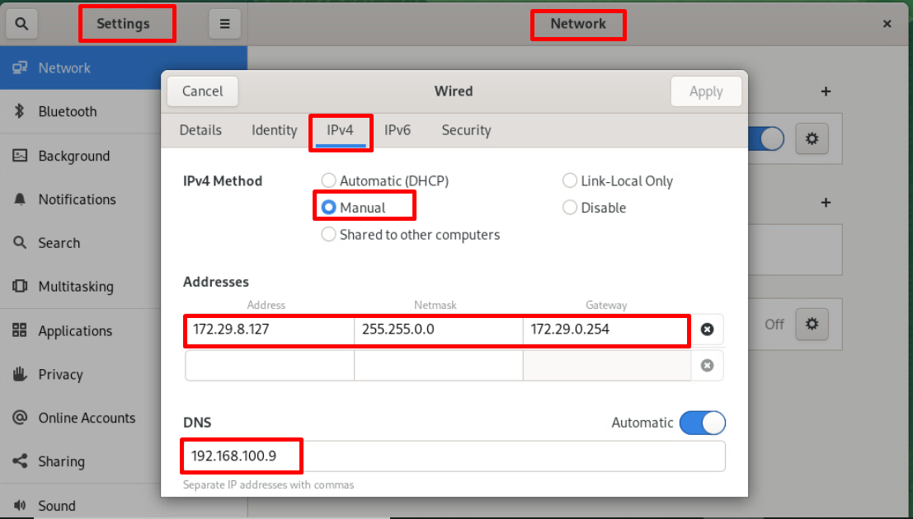Viewport: 913px width, 519px height.
Task: Click the gear icon next to Off
Action: click(812, 324)
